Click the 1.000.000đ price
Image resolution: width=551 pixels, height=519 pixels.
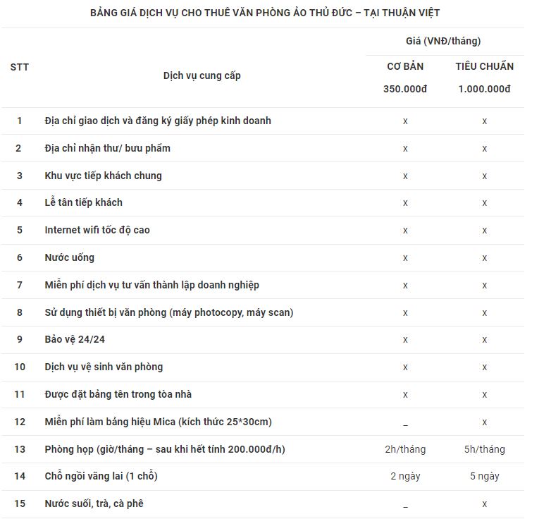pyautogui.click(x=485, y=89)
